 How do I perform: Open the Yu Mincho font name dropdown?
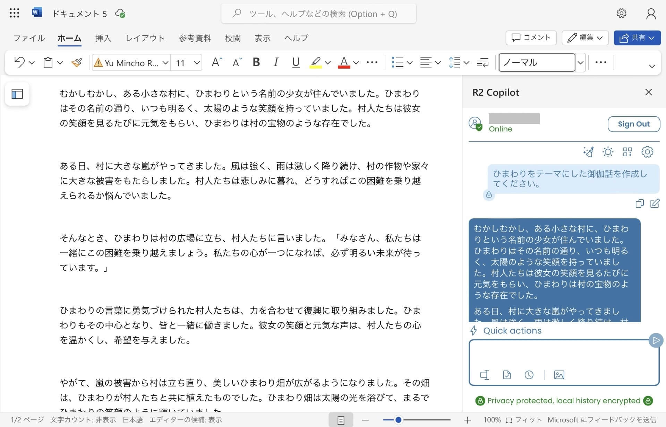click(x=165, y=63)
